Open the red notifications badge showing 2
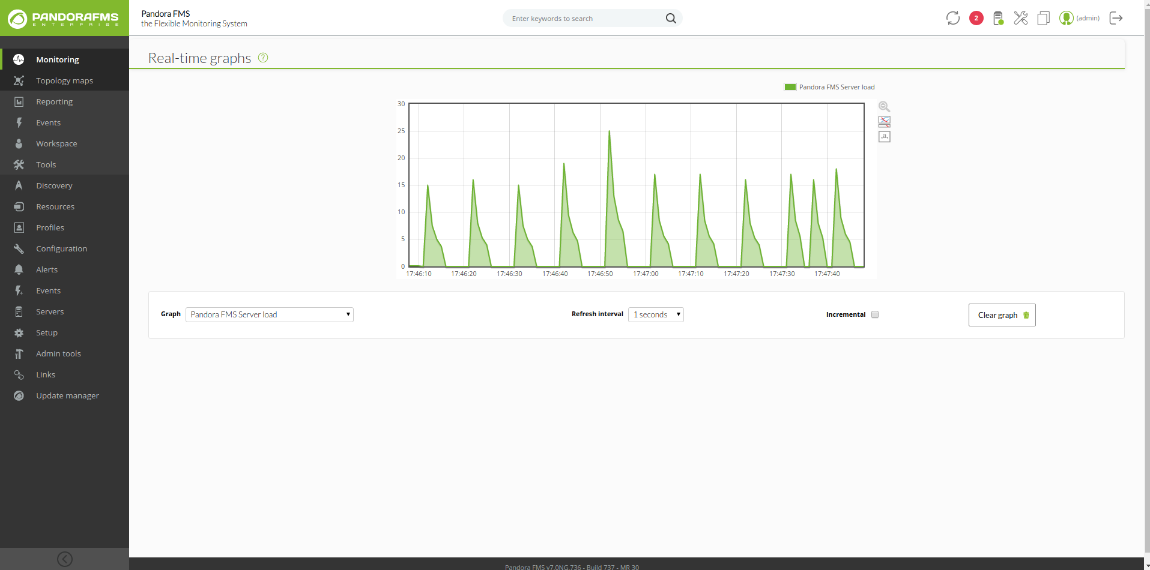Viewport: 1150px width, 570px height. [976, 18]
